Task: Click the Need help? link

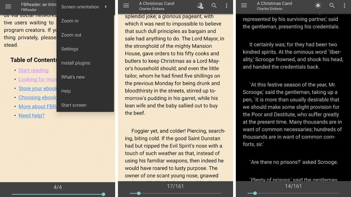Action: (x=32, y=115)
